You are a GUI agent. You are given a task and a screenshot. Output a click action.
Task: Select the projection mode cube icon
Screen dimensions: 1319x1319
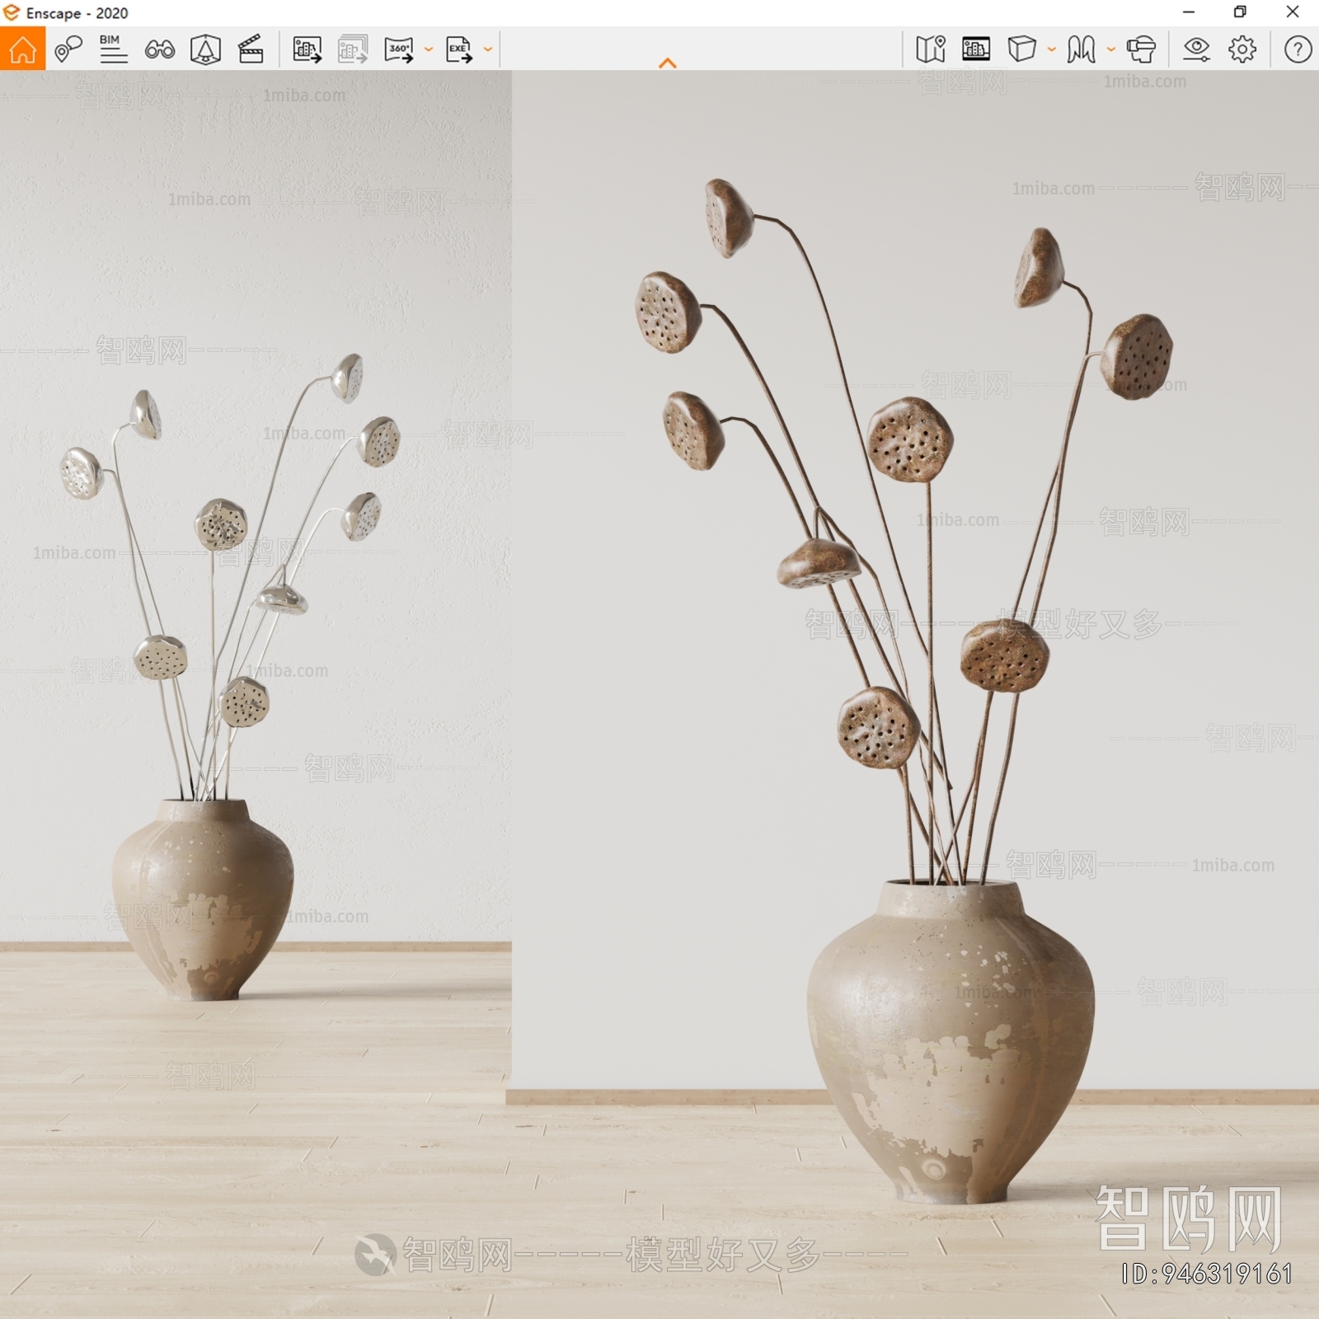pyautogui.click(x=1021, y=49)
